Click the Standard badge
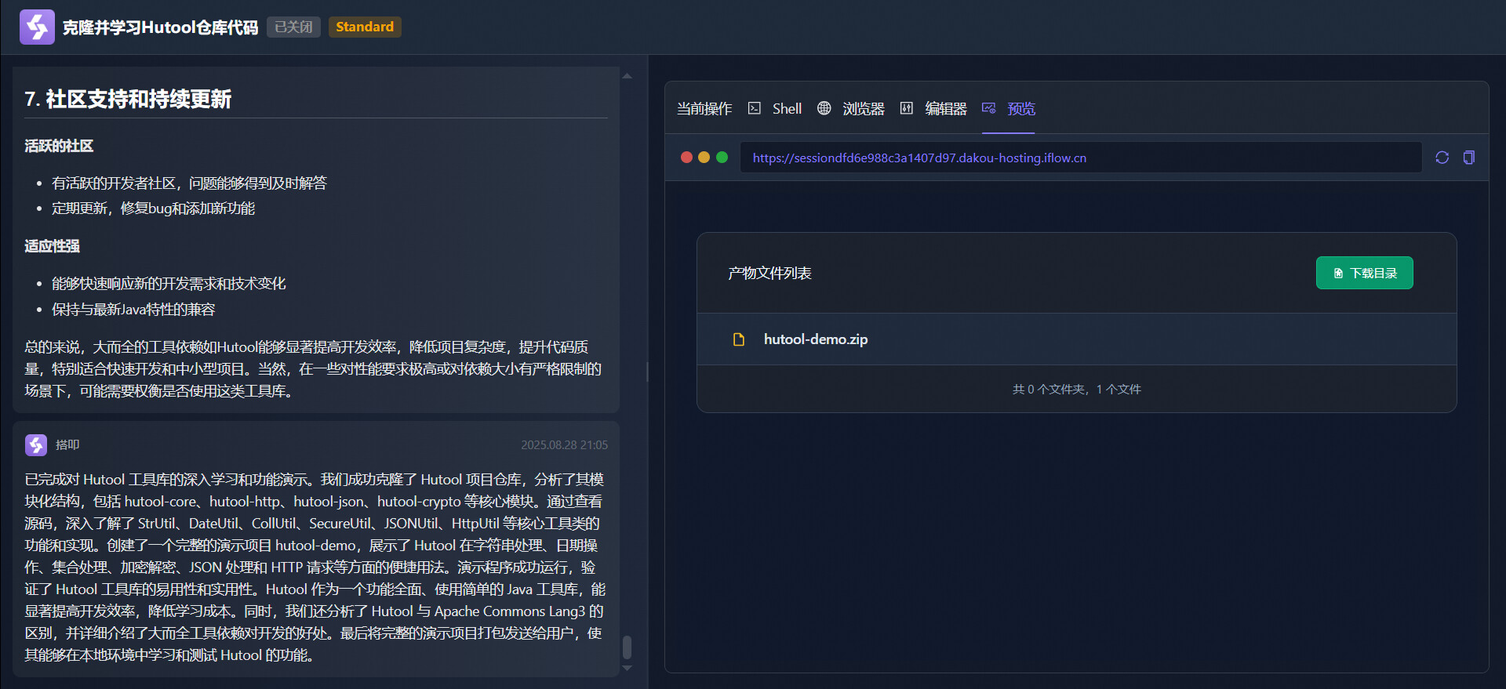Screen dimensions: 1506x689 [365, 27]
